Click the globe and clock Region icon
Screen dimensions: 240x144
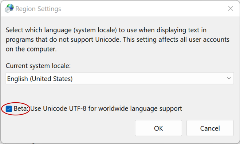(9, 8)
